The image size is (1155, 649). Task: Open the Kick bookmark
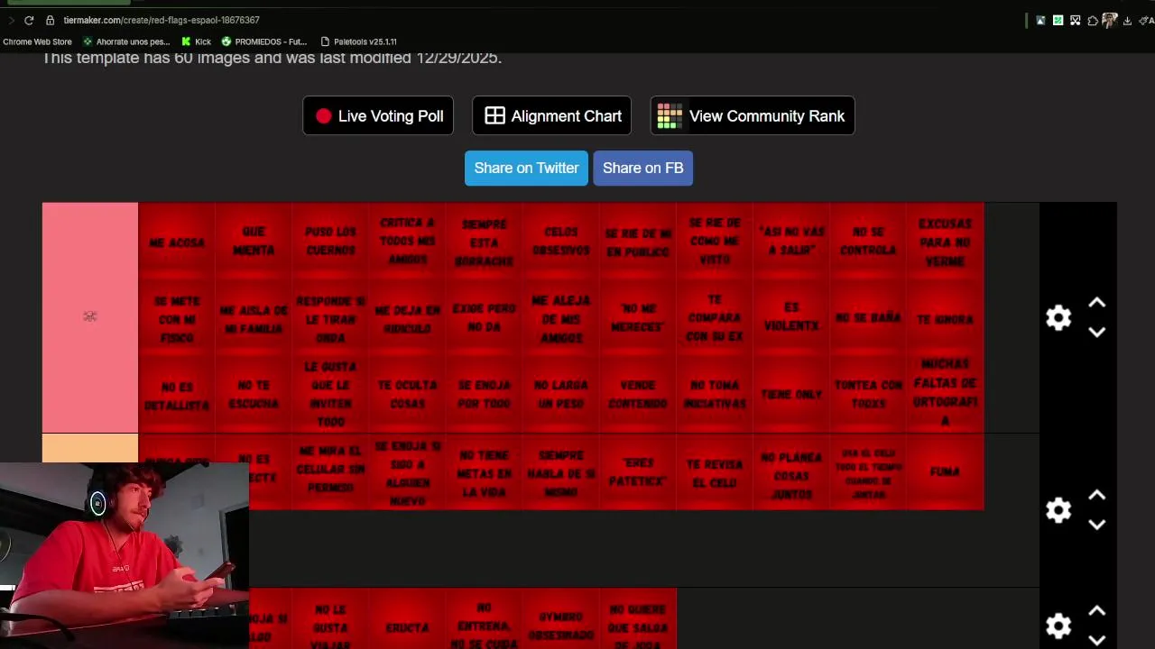point(197,41)
